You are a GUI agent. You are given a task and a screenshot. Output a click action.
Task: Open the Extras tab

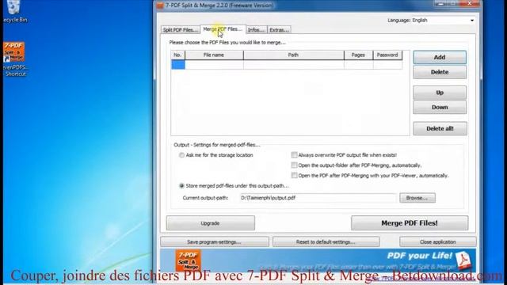pos(279,30)
